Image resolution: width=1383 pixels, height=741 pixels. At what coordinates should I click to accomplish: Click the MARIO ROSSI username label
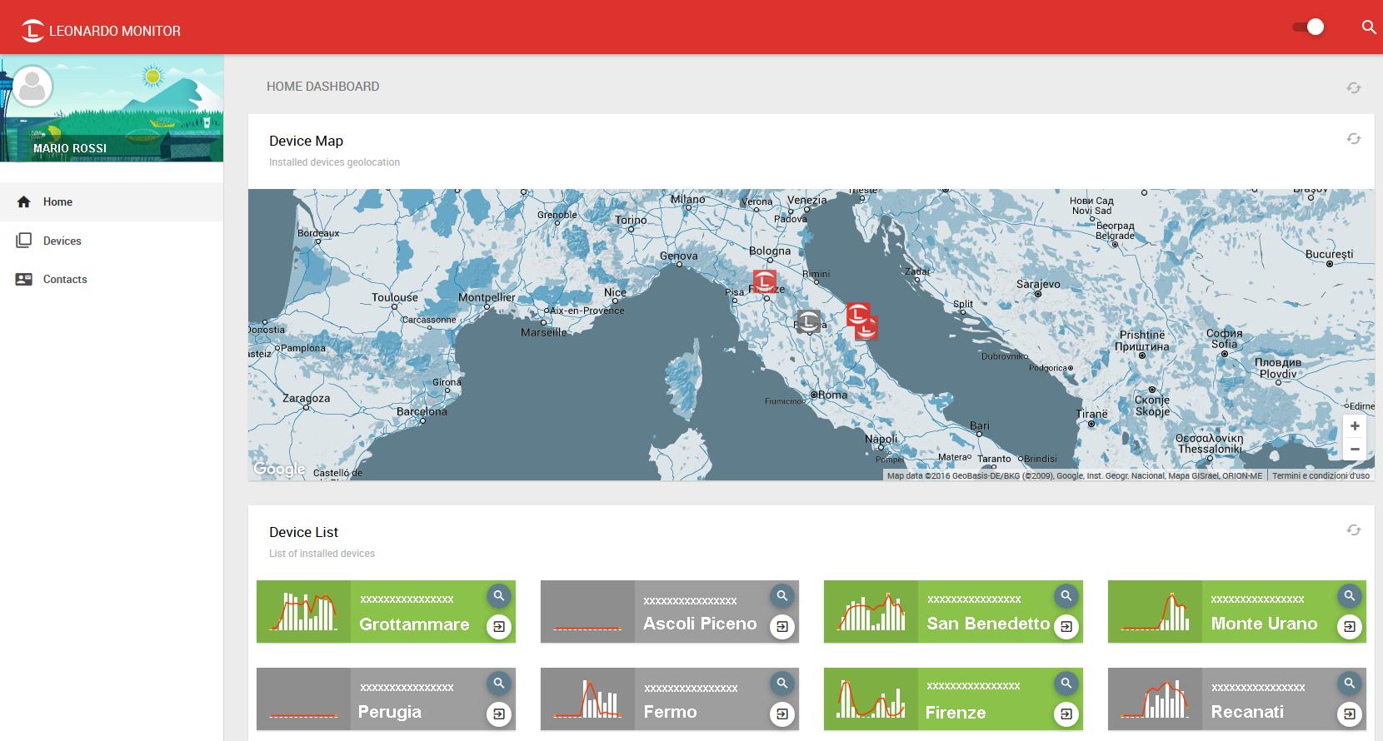click(x=70, y=148)
